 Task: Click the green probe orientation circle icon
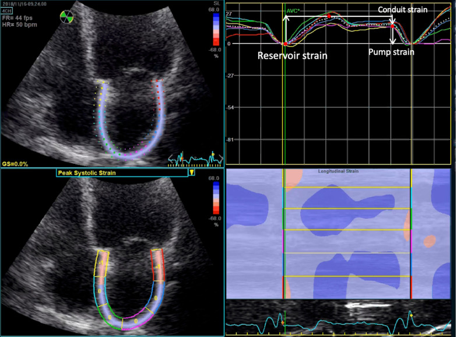pos(68,17)
